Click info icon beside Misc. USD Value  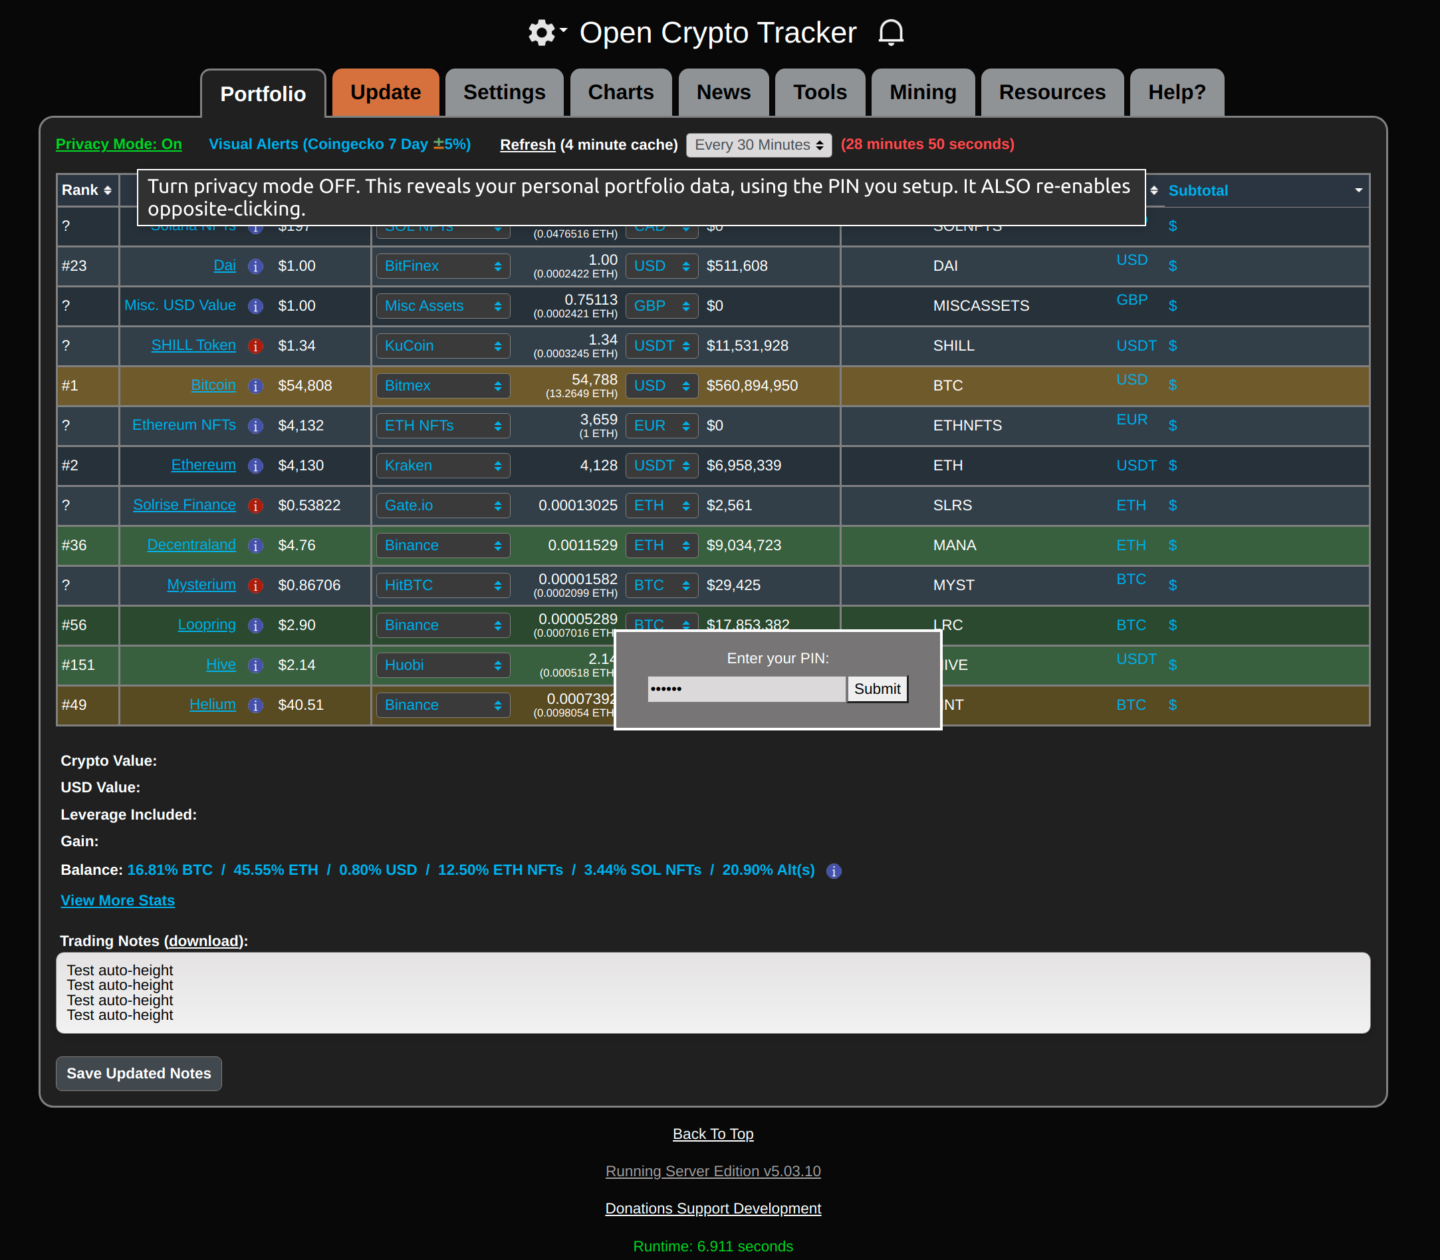(x=256, y=307)
